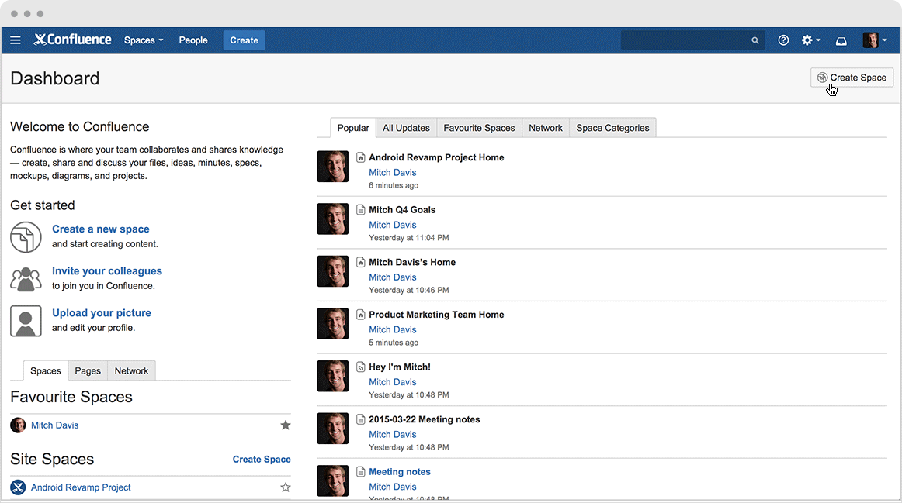This screenshot has width=902, height=503.
Task: Select the Network tab beside Pages
Action: click(x=131, y=371)
